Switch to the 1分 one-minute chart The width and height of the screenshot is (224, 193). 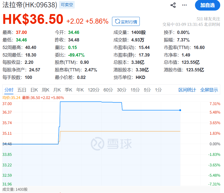158,90
